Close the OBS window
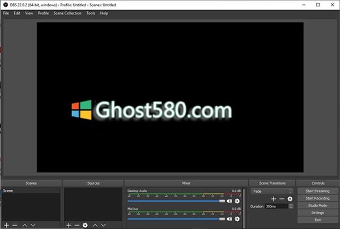Viewport: 340px width, 229px height. (x=333, y=5)
